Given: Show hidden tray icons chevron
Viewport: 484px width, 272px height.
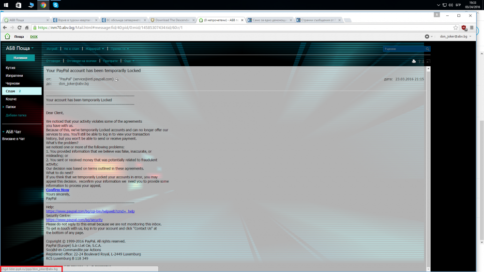Looking at the screenshot, I should click(439, 5).
